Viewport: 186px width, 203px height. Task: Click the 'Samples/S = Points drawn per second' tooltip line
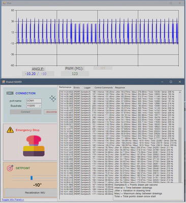tap(136, 185)
